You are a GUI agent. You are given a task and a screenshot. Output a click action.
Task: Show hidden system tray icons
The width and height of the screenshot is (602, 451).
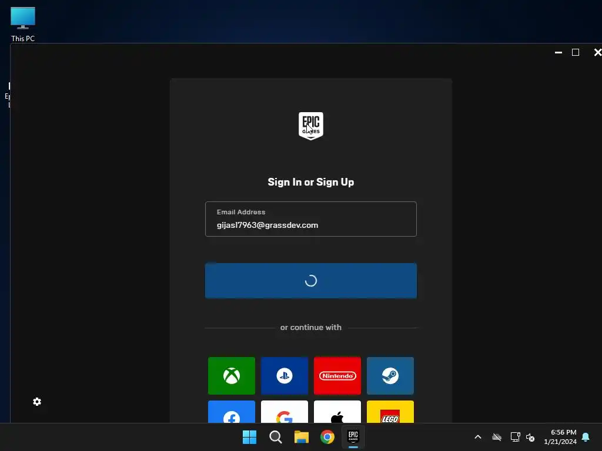coord(478,437)
